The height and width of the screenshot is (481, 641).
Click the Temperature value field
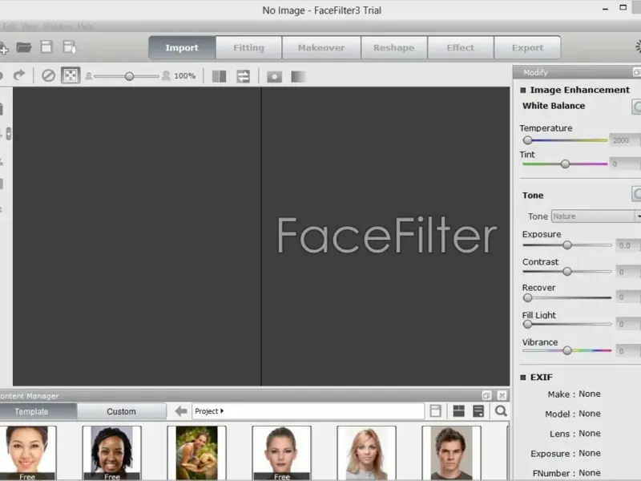625,140
